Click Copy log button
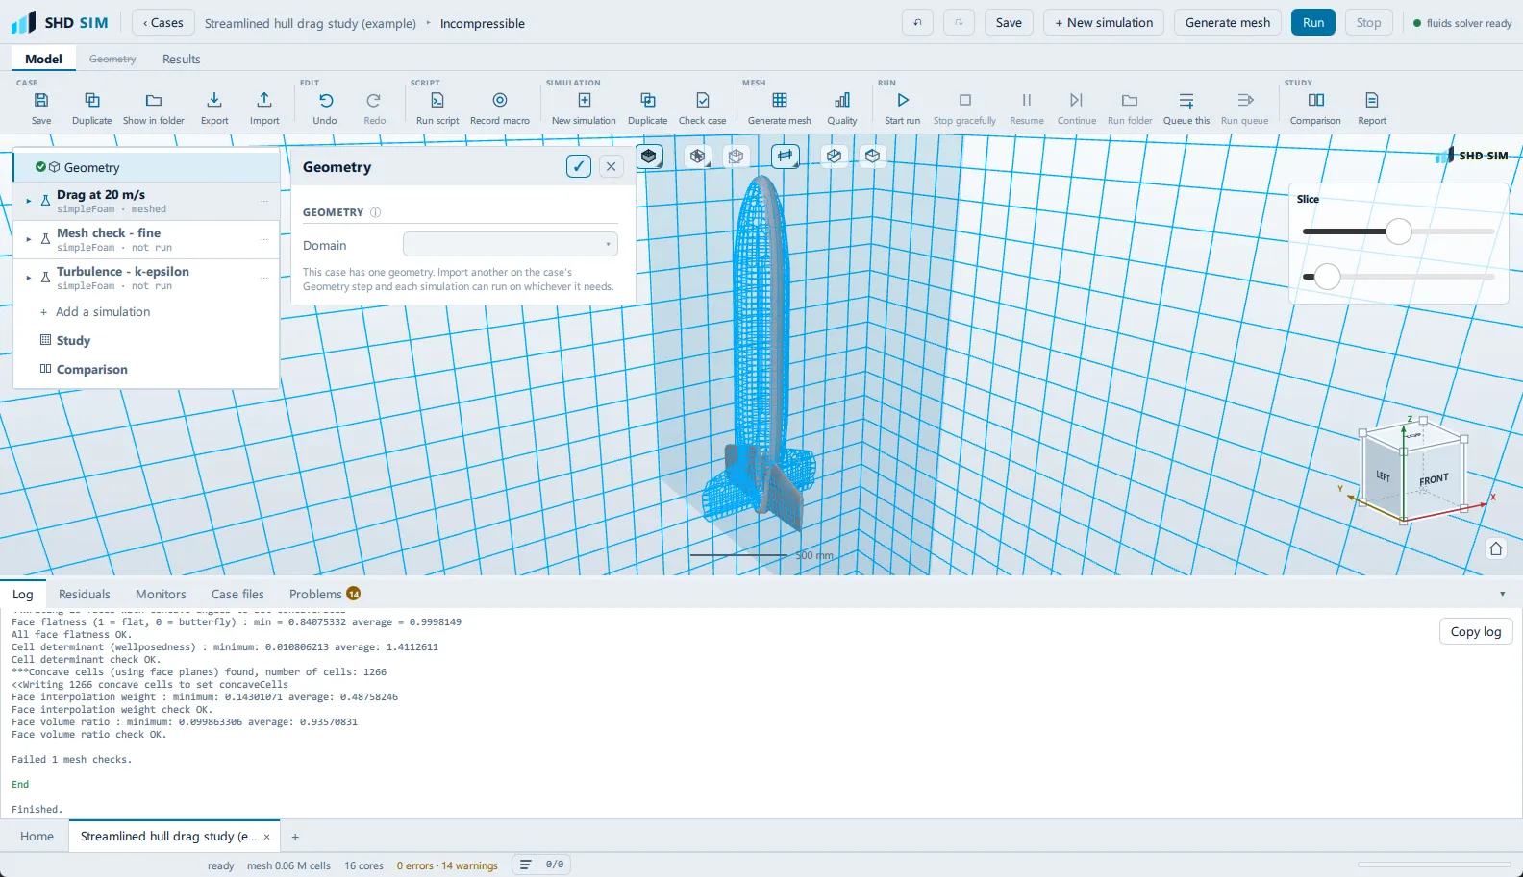 click(1476, 631)
